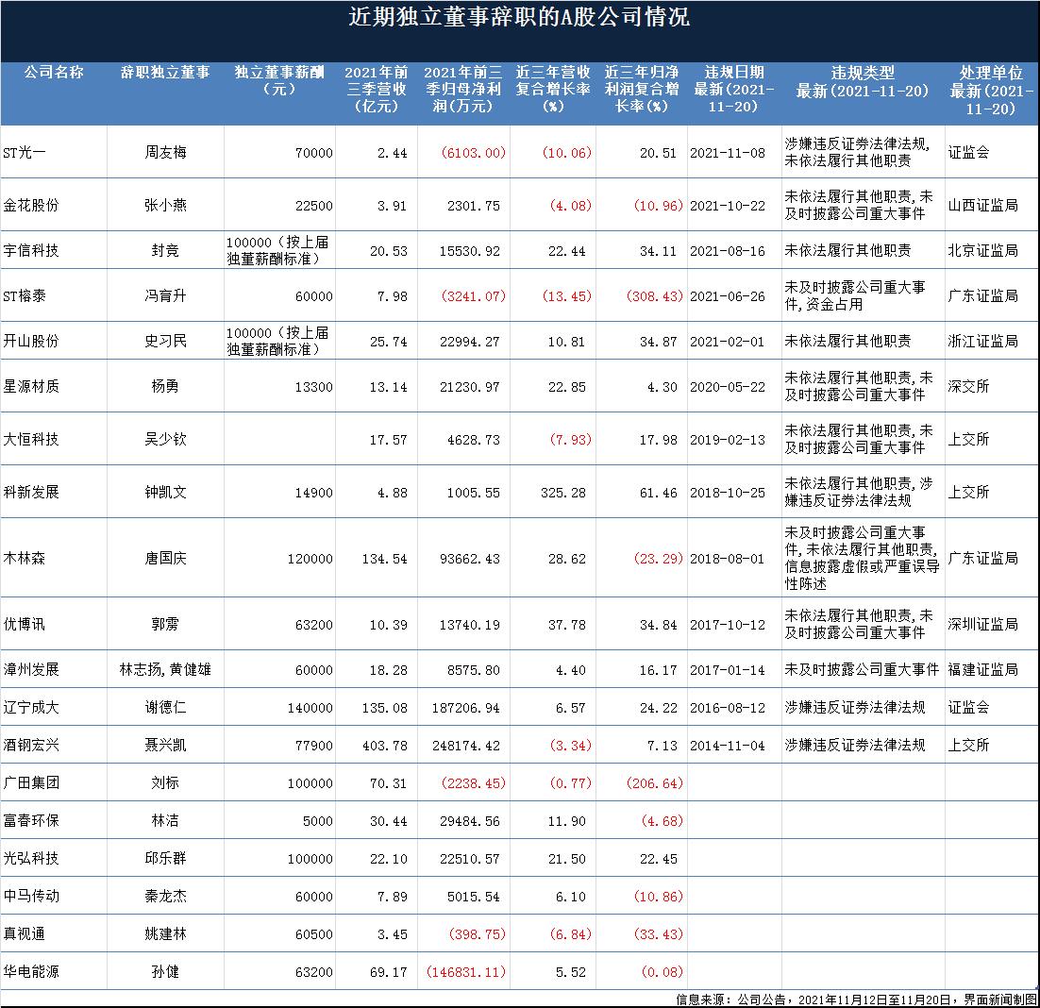Image resolution: width=1040 pixels, height=1008 pixels.
Task: Click company name 星源材质
Action: point(31,386)
